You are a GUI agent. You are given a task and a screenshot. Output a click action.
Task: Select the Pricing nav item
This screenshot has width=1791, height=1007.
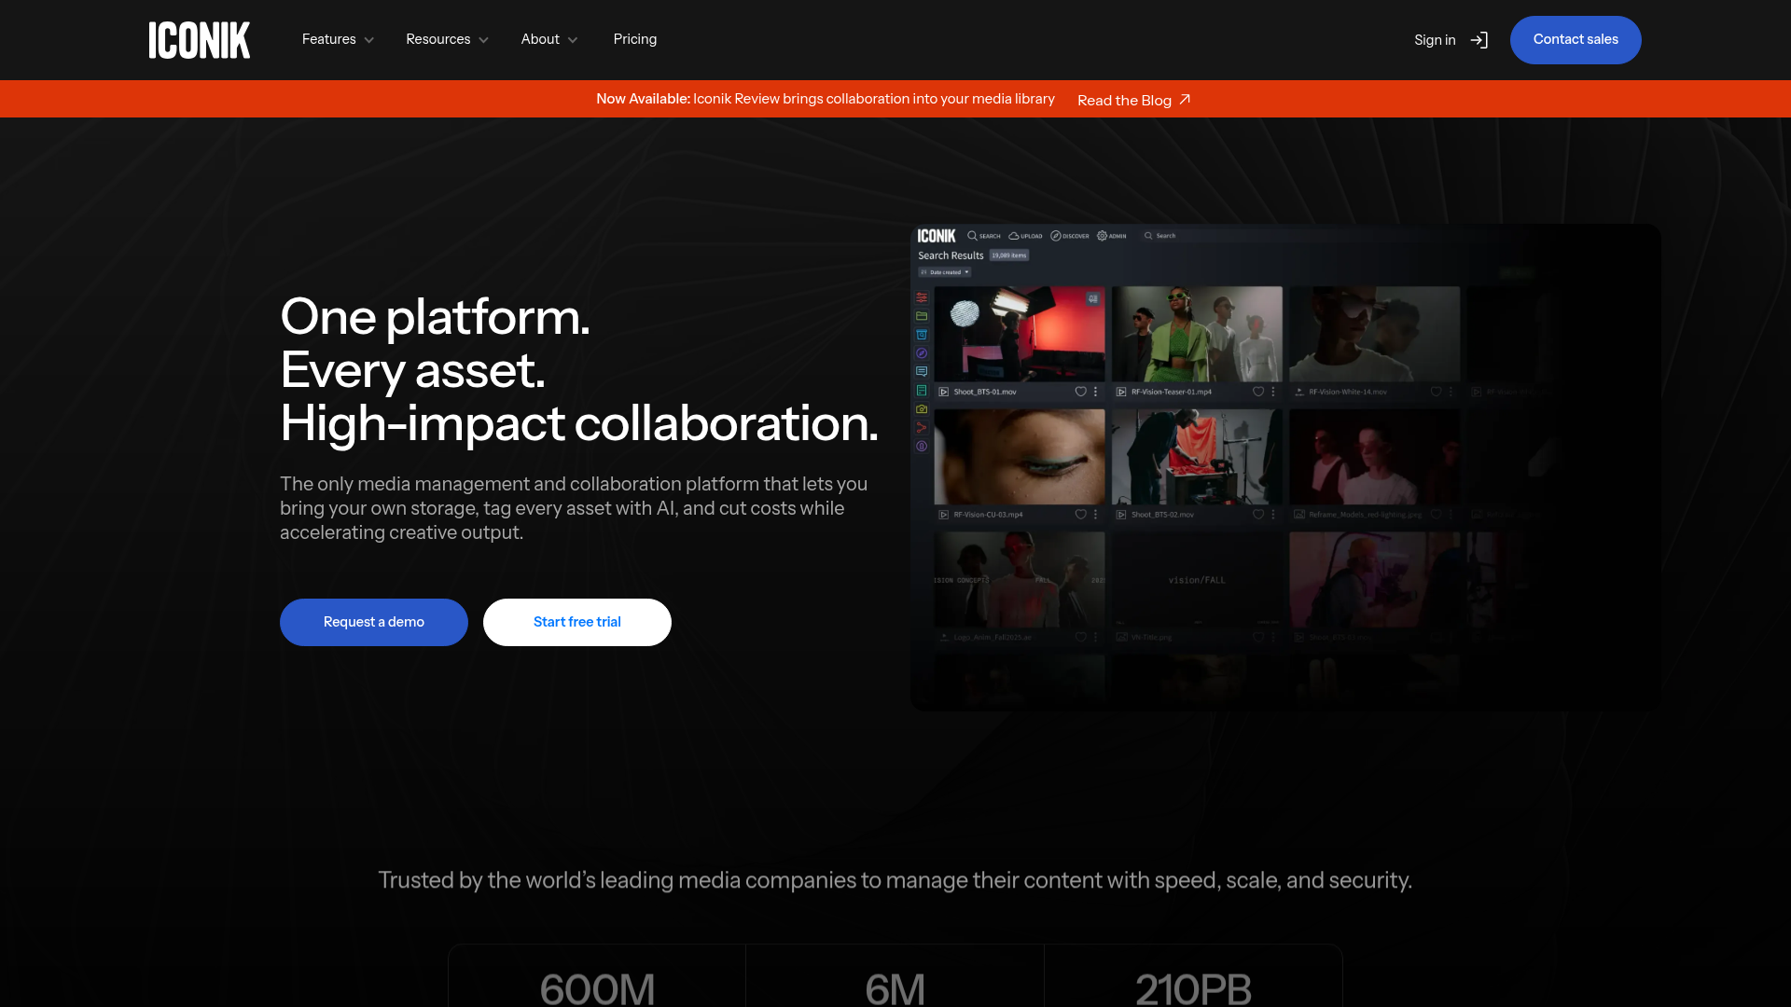coord(635,39)
